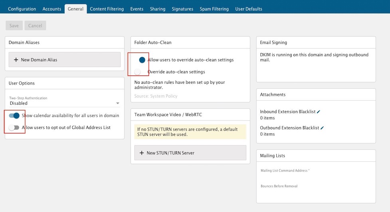390x212 pixels.
Task: Click the Save button
Action: (x=14, y=26)
